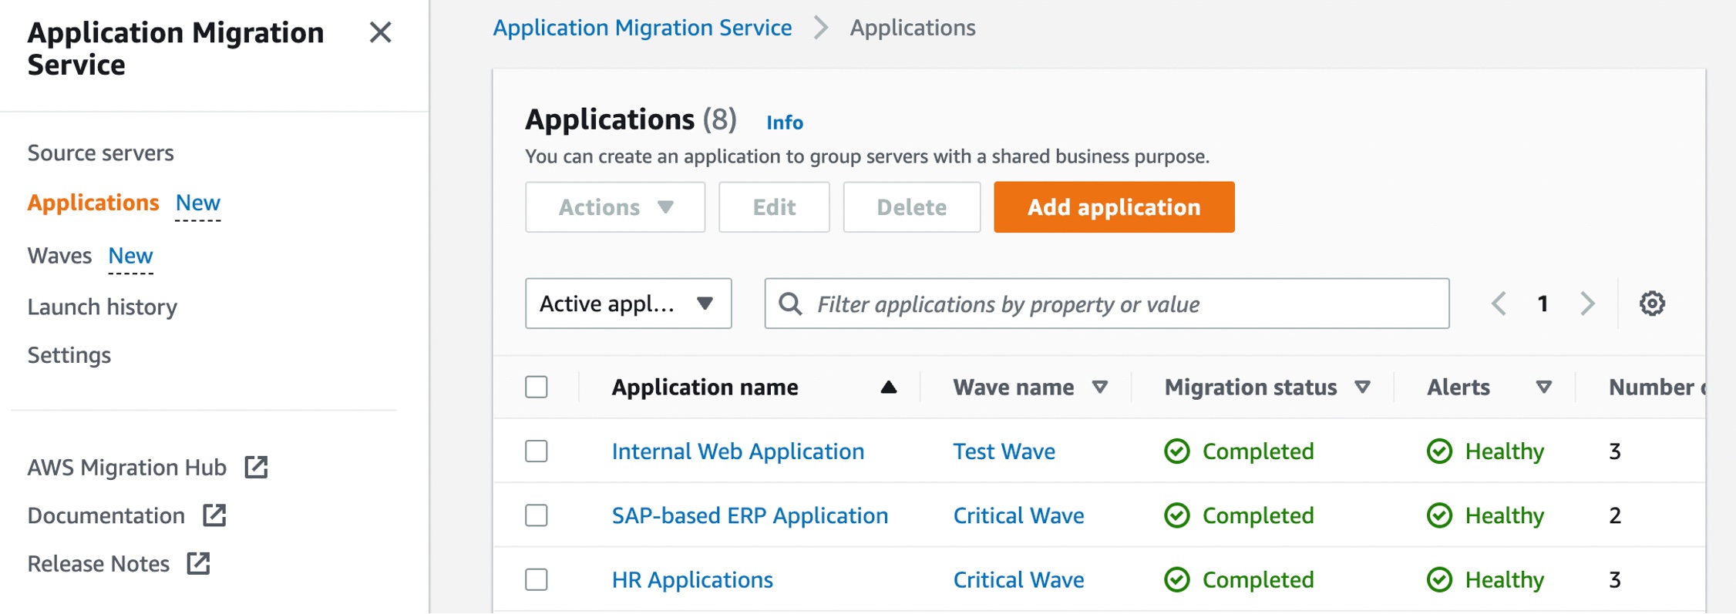Go to next page arrow
The height and width of the screenshot is (614, 1736).
[x=1587, y=304]
